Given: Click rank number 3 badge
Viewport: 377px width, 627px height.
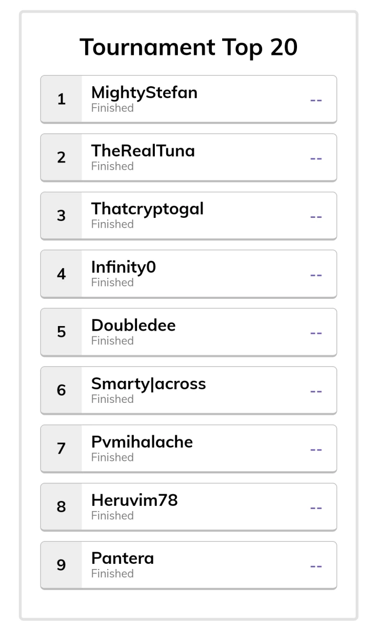Looking at the screenshot, I should tap(61, 216).
